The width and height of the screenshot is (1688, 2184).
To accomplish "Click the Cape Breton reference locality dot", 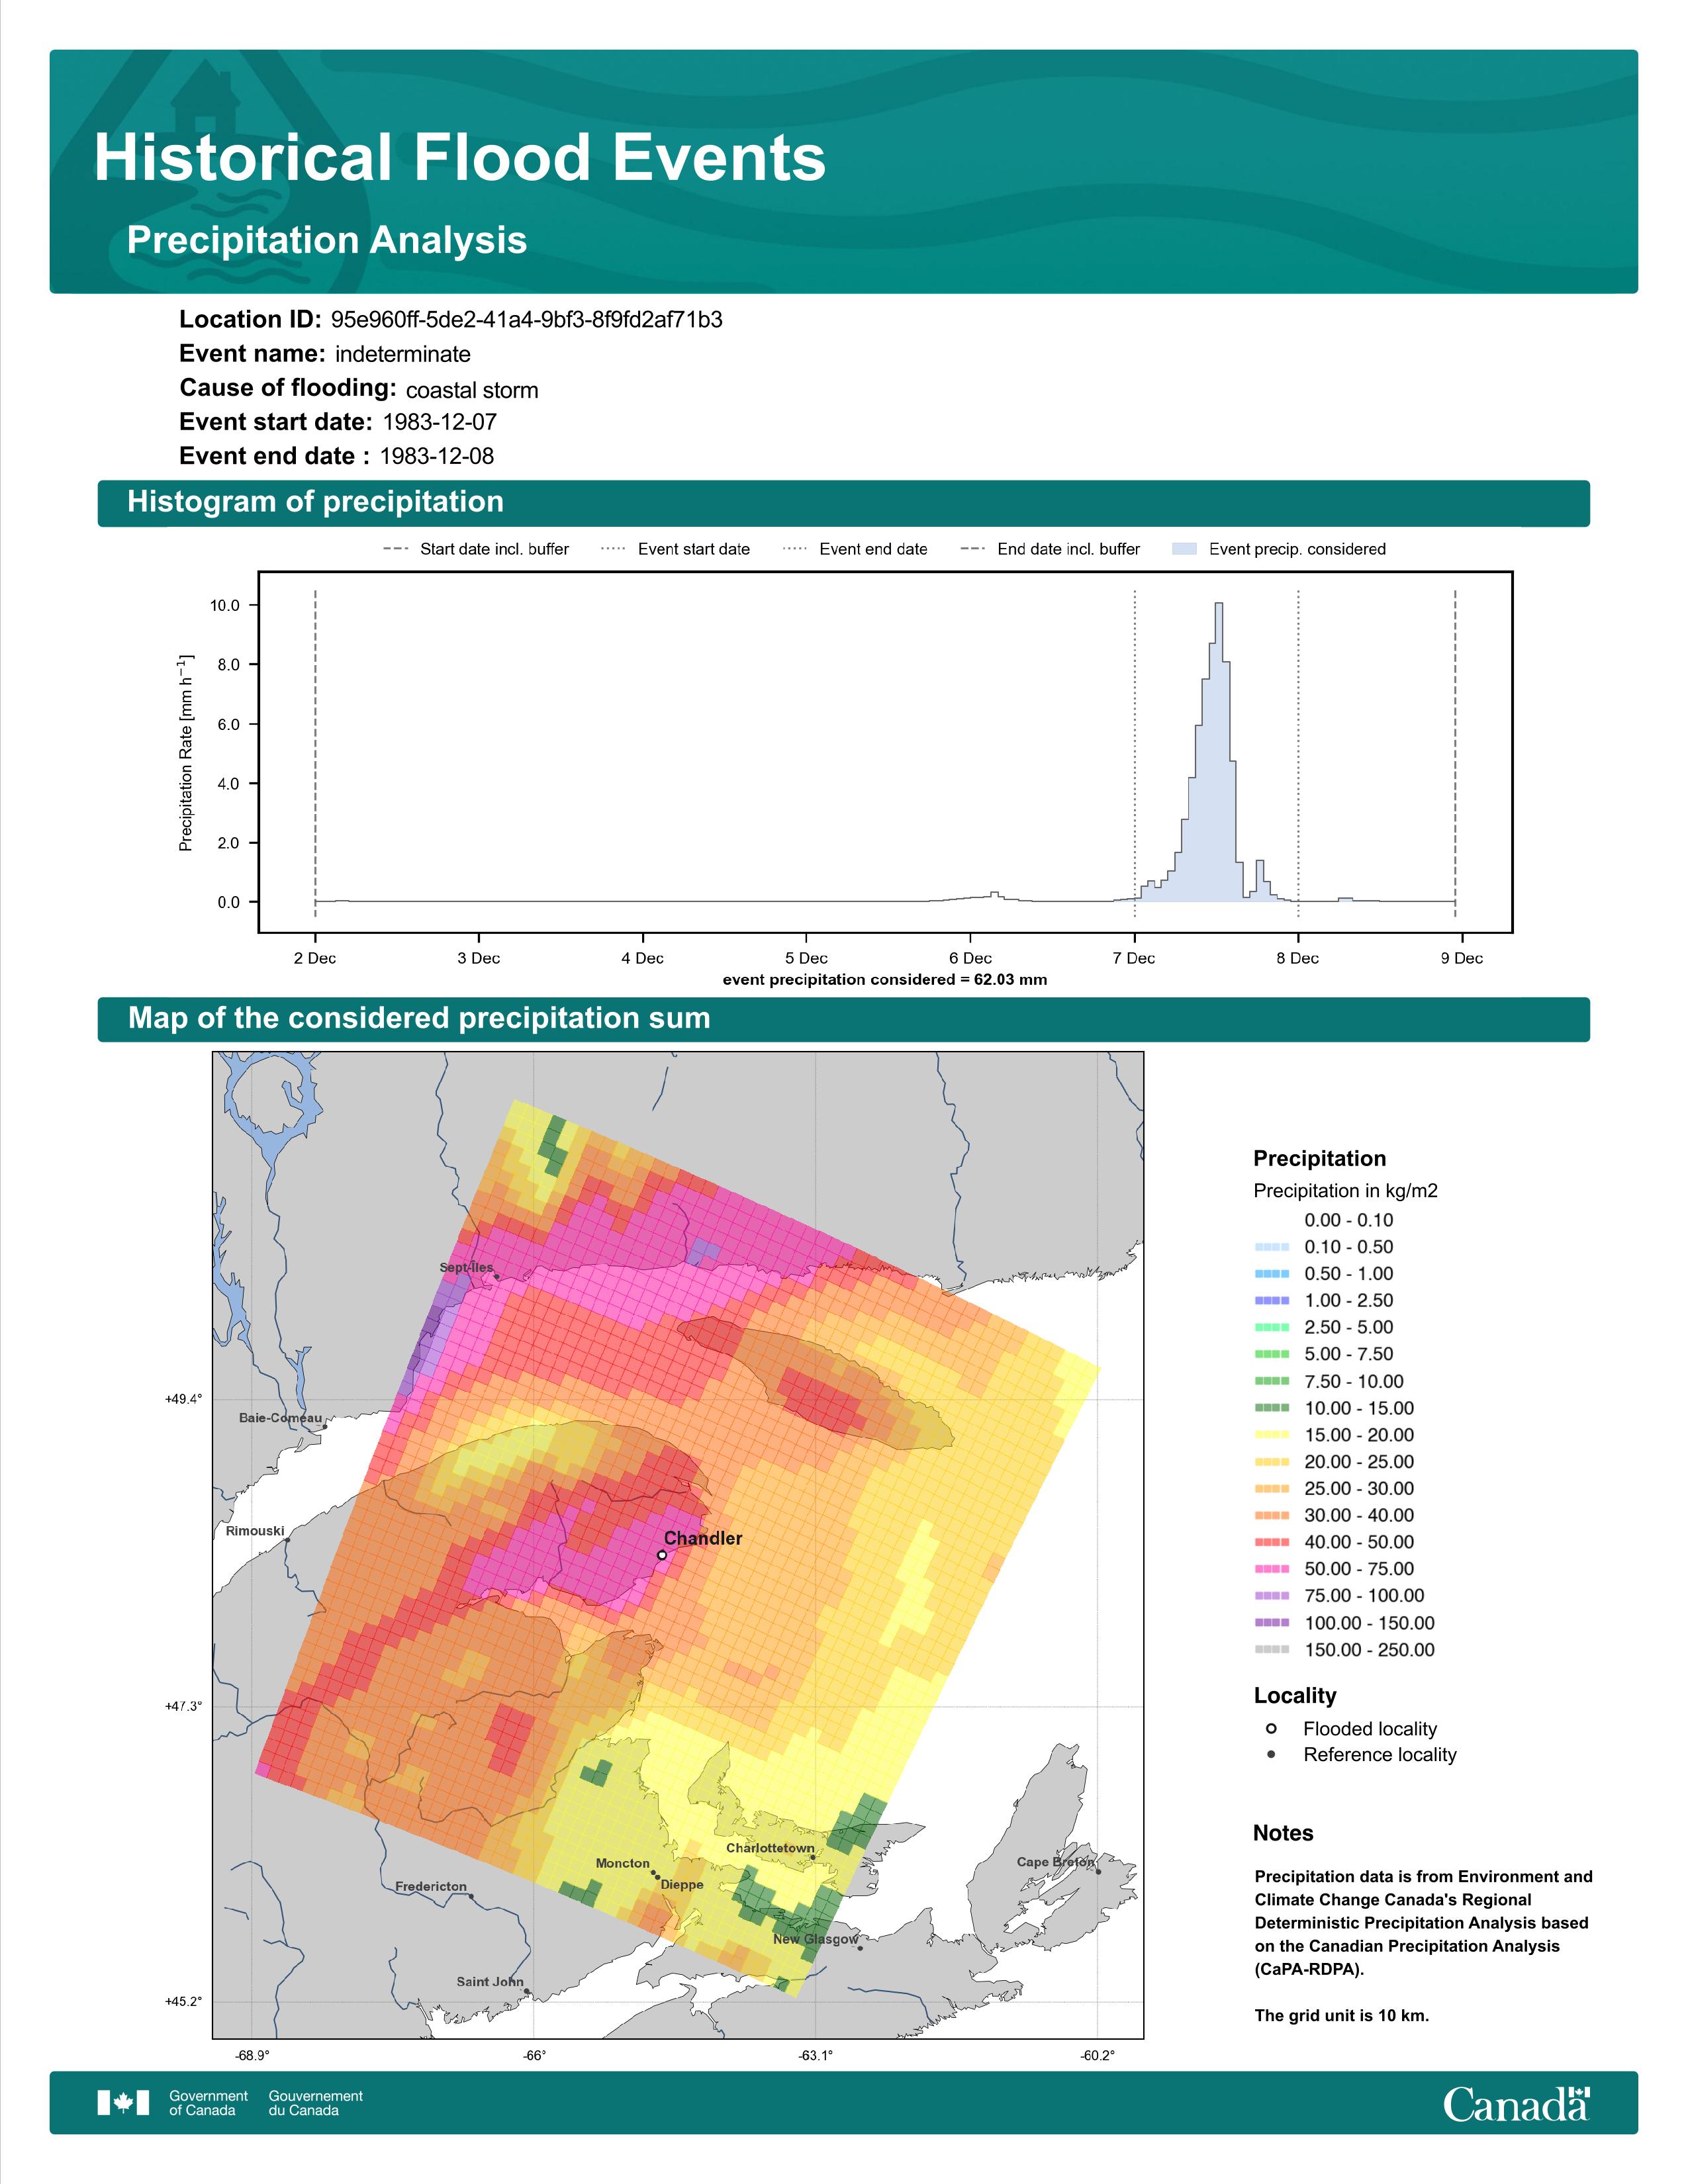I will pyautogui.click(x=1098, y=1872).
